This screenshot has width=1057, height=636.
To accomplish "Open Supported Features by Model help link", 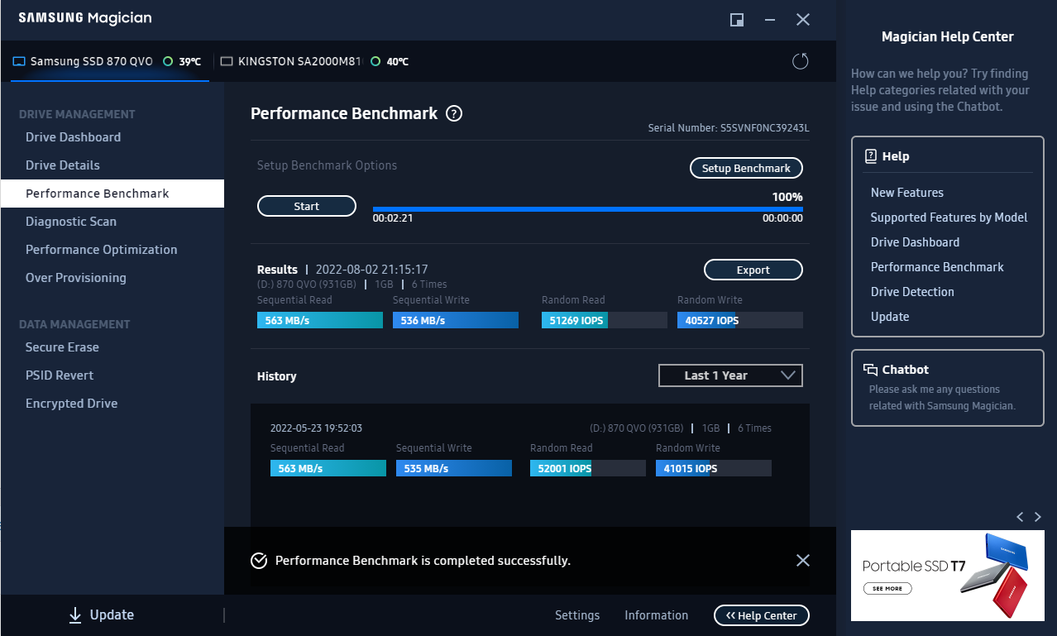I will tap(949, 218).
